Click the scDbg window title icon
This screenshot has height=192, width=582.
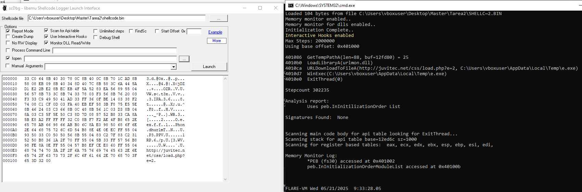4,8
